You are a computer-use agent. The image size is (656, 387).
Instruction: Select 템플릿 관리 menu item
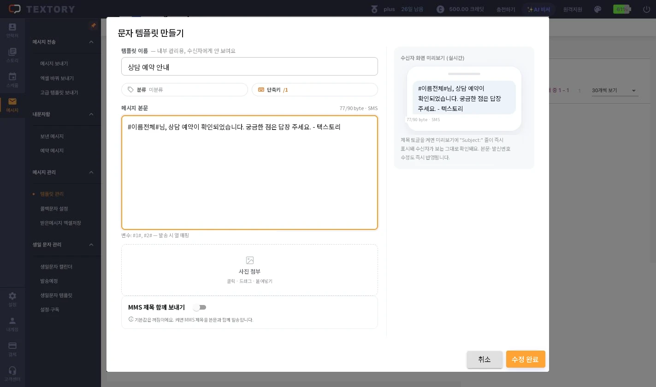click(x=52, y=194)
